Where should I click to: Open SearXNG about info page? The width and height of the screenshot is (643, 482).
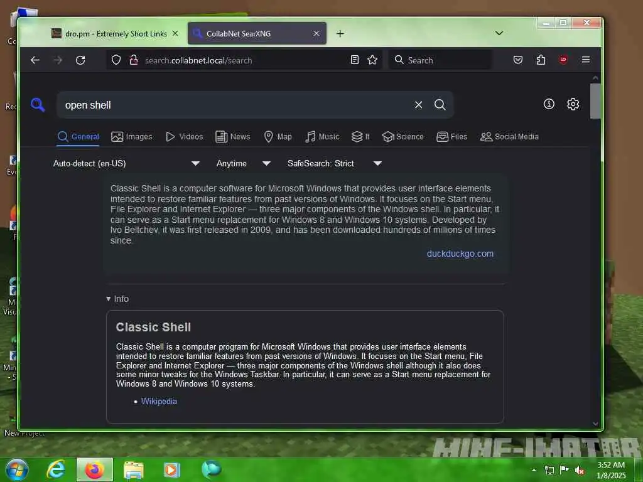click(549, 104)
